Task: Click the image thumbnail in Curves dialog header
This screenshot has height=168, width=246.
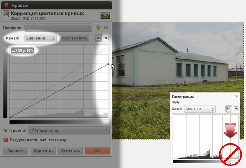Action: click(105, 15)
